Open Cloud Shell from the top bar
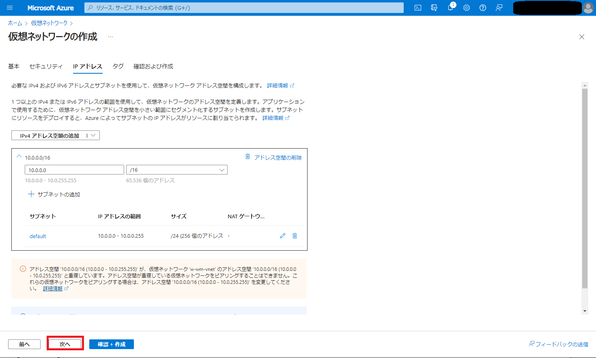This screenshot has width=596, height=358. (x=418, y=8)
